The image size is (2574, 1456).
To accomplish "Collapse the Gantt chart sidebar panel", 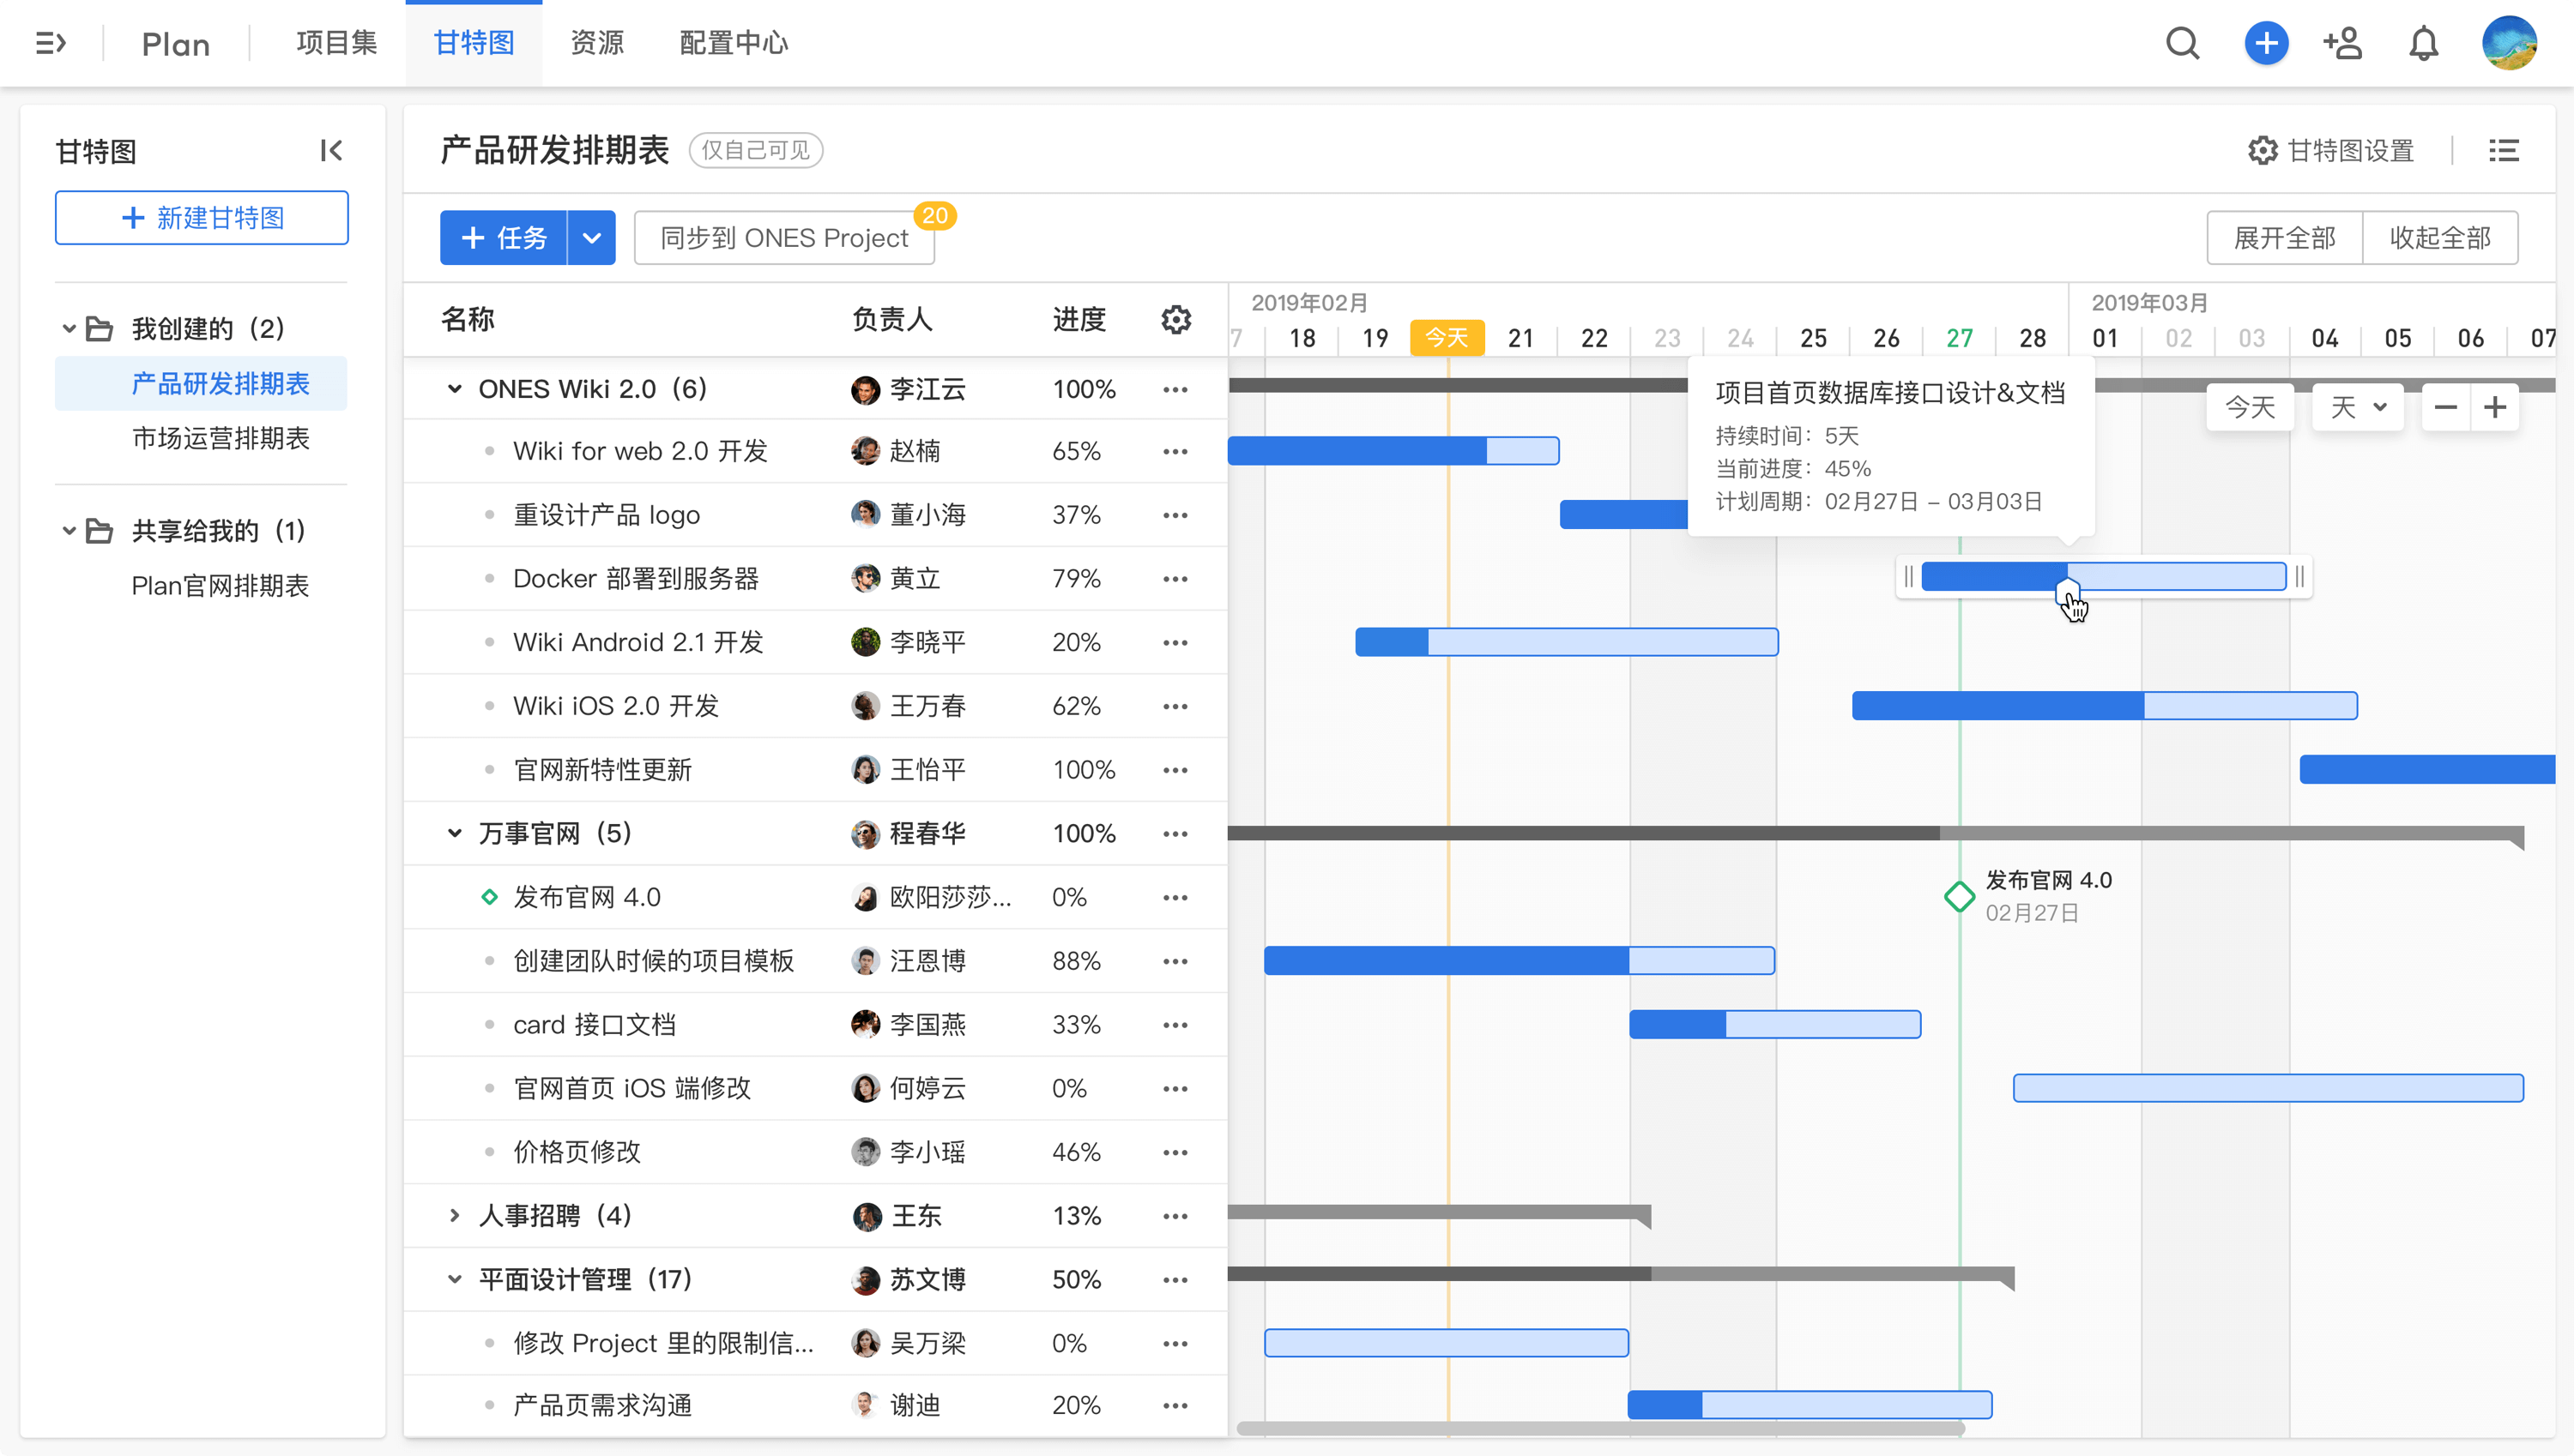I will [331, 151].
